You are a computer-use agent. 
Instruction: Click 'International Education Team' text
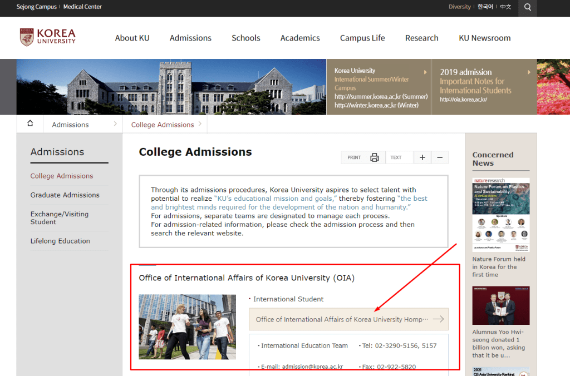pos(304,345)
